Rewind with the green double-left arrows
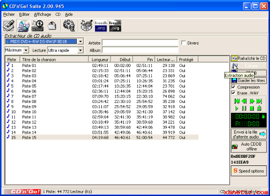This screenshot has width=270, height=196. tap(244, 101)
